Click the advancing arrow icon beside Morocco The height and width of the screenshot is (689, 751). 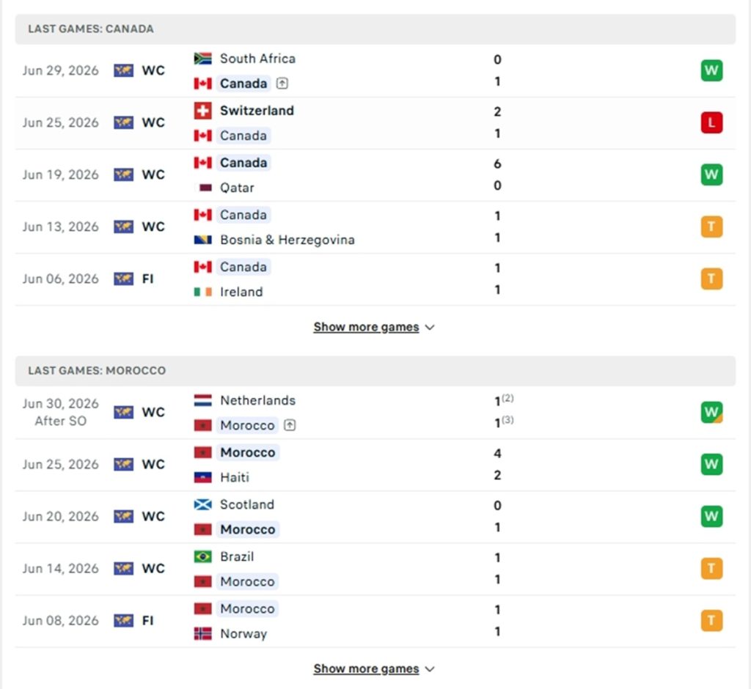click(x=290, y=425)
